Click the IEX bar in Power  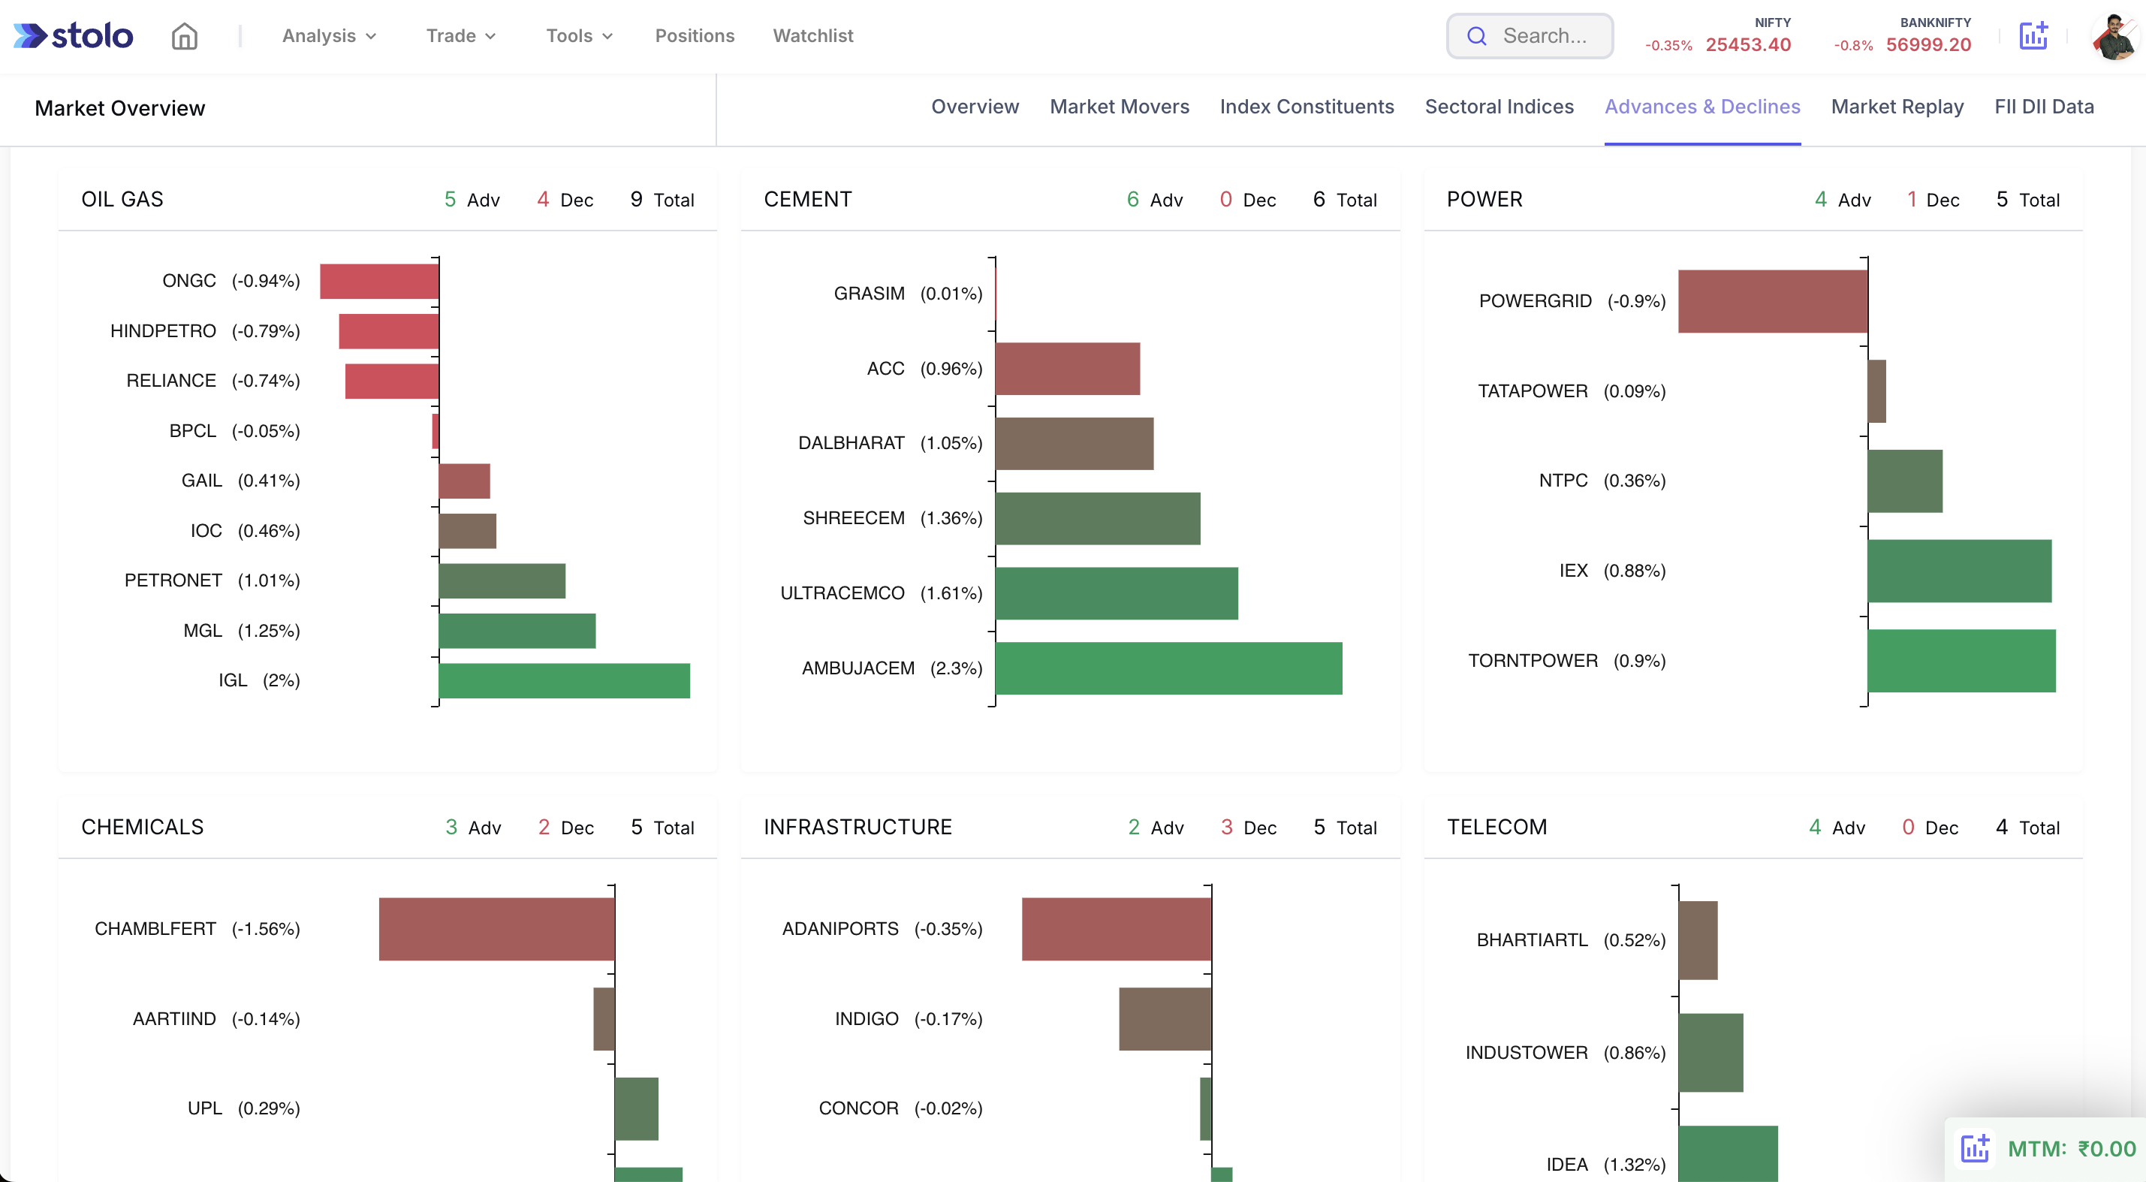tap(1959, 571)
